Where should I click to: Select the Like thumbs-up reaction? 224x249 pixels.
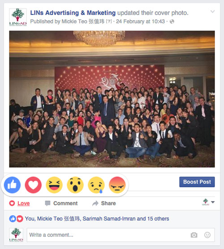tap(12, 185)
